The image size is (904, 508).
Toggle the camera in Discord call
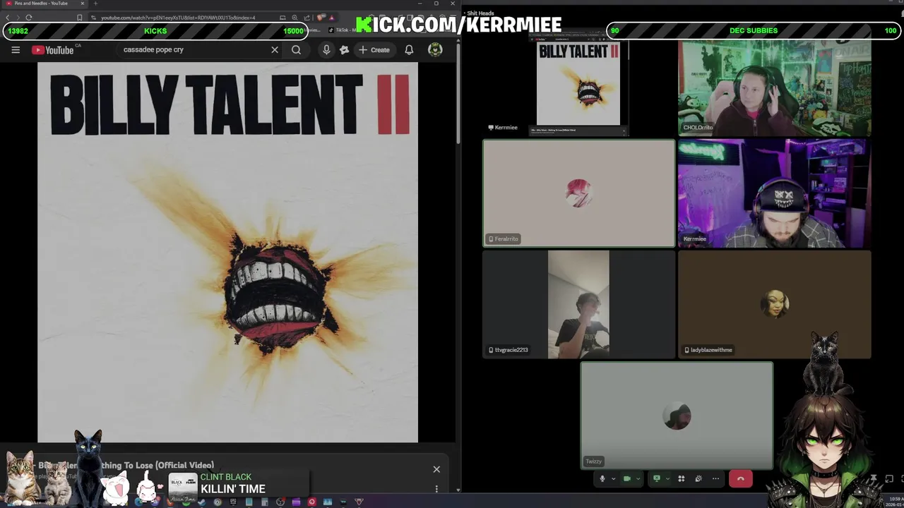click(626, 478)
